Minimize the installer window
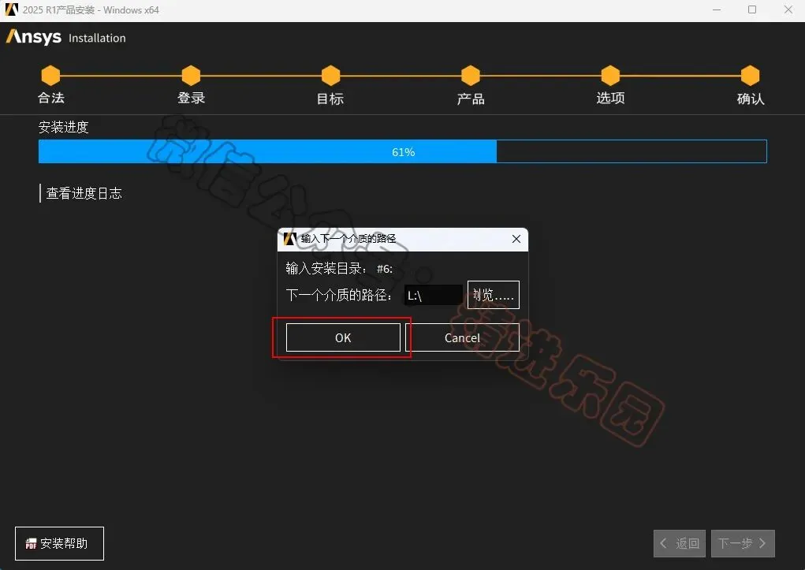Screen dimensions: 805x570 point(717,9)
